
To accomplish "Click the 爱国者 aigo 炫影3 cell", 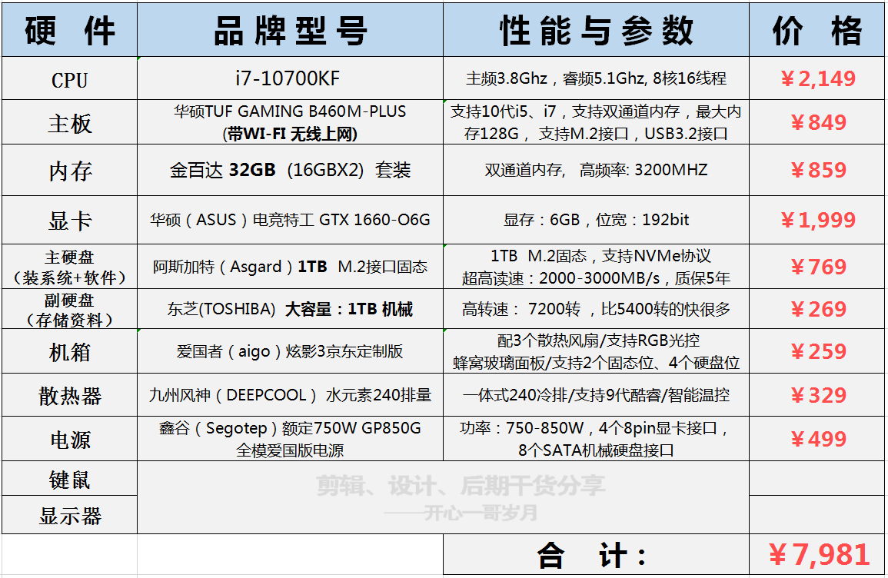I will tap(290, 351).
